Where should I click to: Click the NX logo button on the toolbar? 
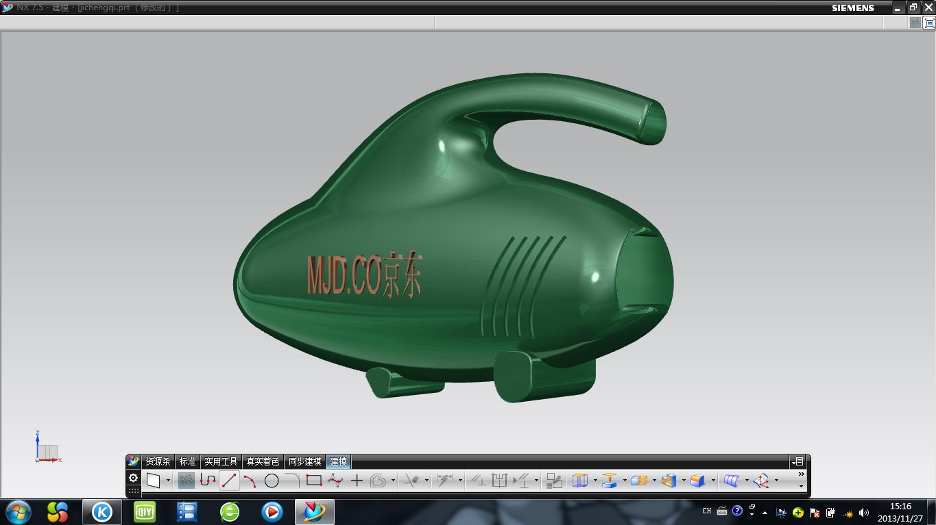134,461
